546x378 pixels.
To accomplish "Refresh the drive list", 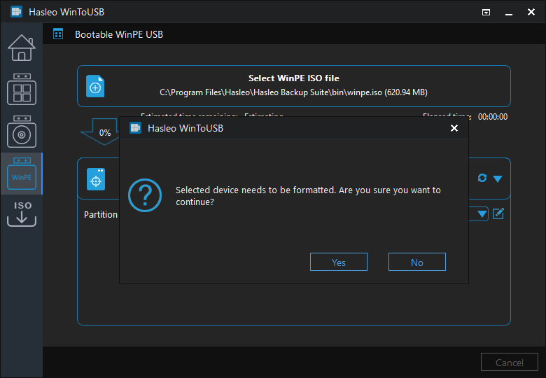I will click(x=482, y=178).
